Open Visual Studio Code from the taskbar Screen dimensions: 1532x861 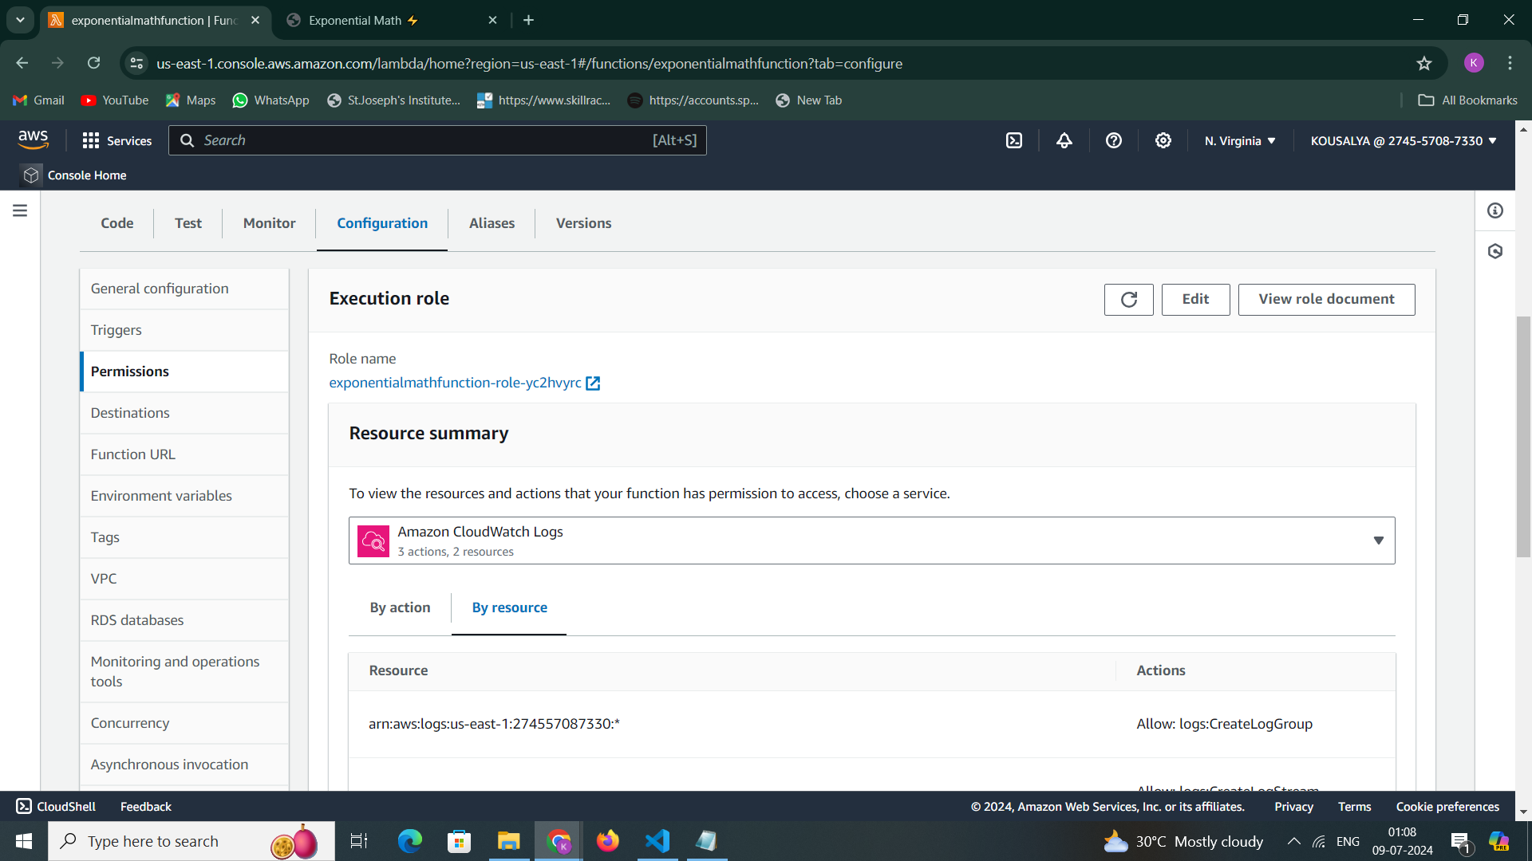coord(657,841)
